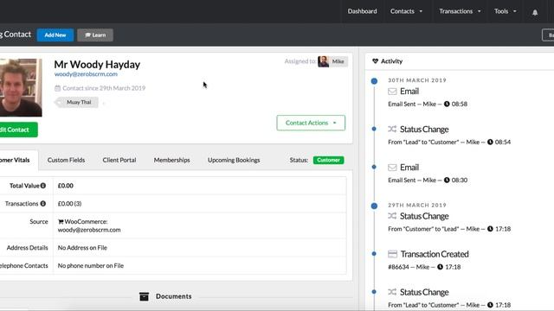The image size is (554, 311).
Task: Expand the Tools menu
Action: 506,11
